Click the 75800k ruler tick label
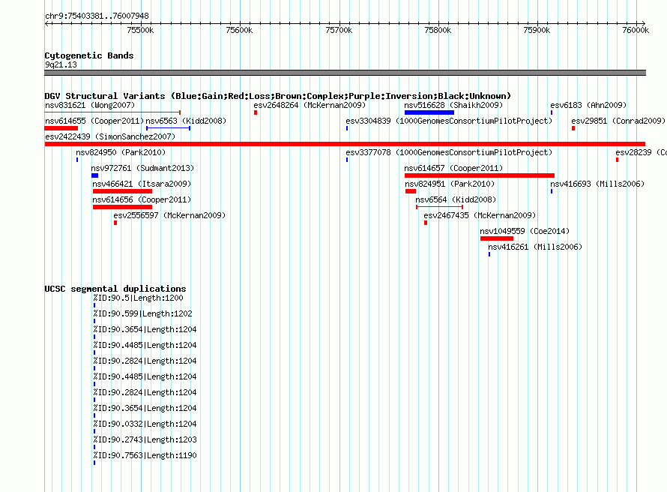The image size is (667, 492). tap(438, 30)
